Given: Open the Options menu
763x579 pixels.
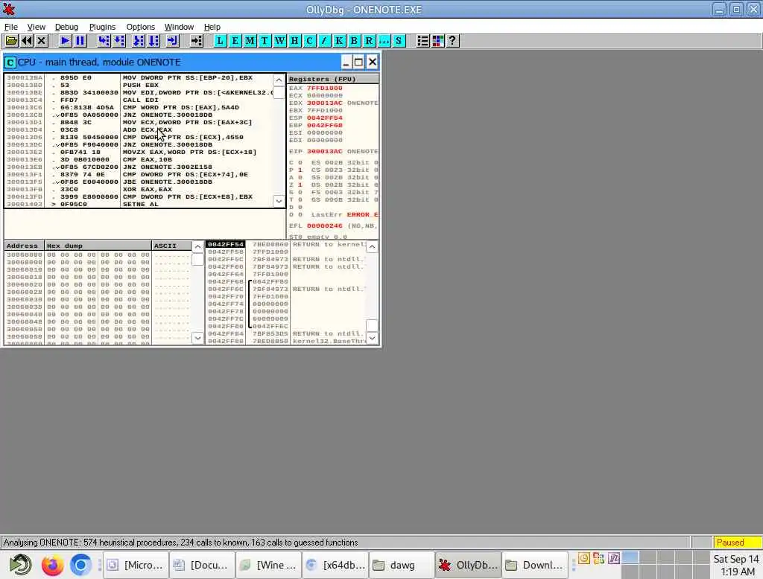Looking at the screenshot, I should [x=141, y=27].
